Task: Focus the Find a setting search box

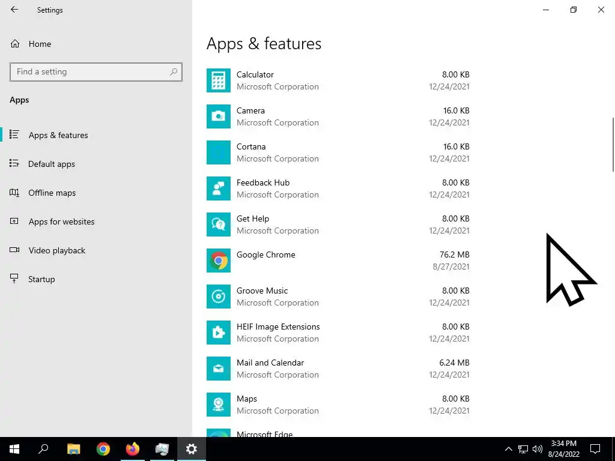Action: 96,72
